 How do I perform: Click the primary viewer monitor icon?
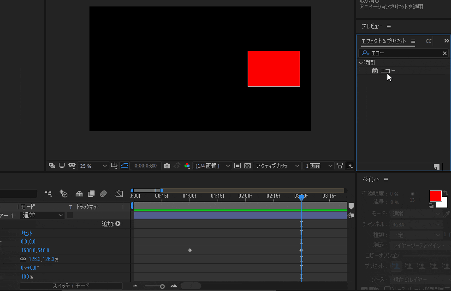click(x=61, y=166)
